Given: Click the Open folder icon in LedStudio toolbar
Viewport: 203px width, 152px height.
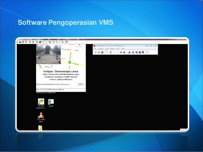Looking at the screenshot, I should click(99, 52).
